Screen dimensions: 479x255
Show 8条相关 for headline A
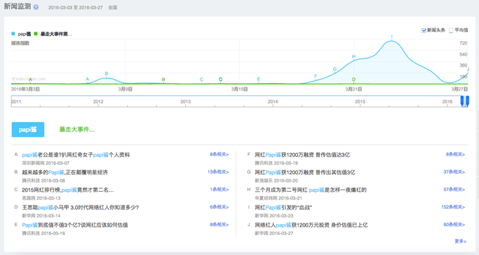219,155
